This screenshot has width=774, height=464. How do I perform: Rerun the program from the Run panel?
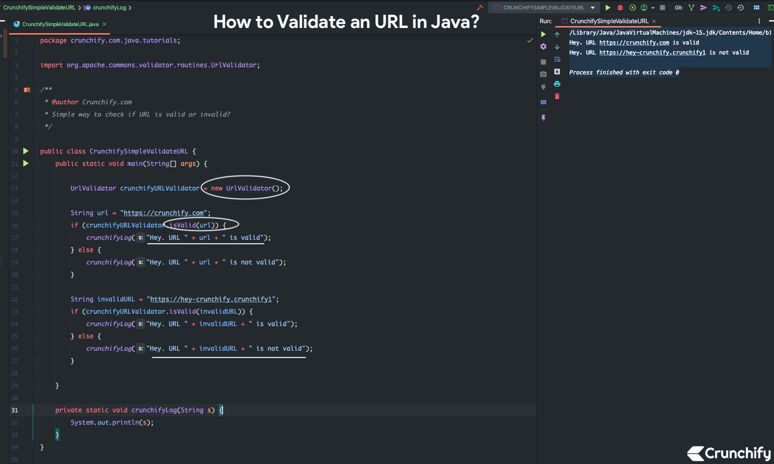tap(544, 34)
